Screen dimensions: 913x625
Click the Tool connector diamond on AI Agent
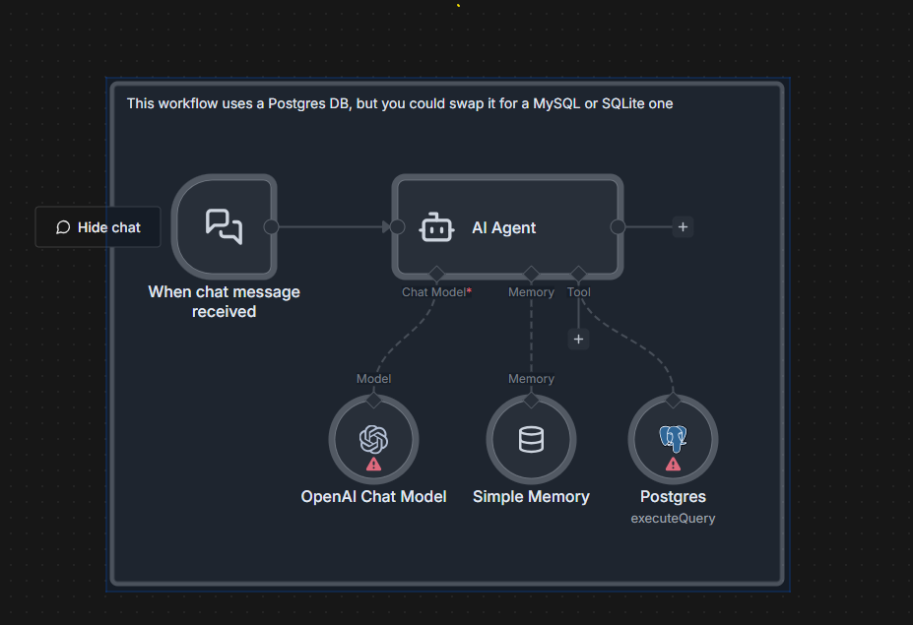[x=578, y=276]
